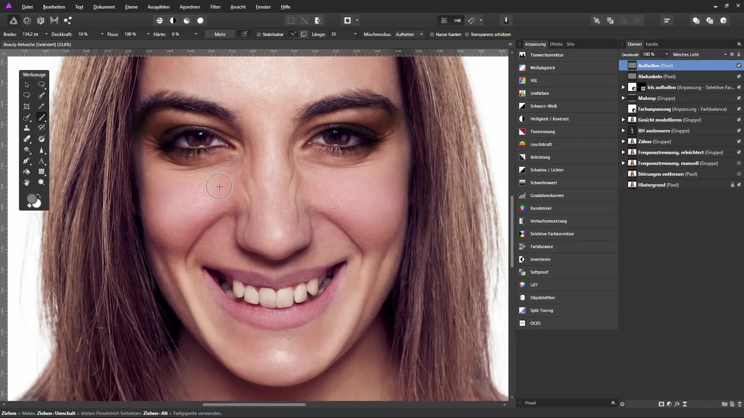Show the Frequenztrennung, manuell group
This screenshot has height=418, width=744.
click(x=739, y=163)
